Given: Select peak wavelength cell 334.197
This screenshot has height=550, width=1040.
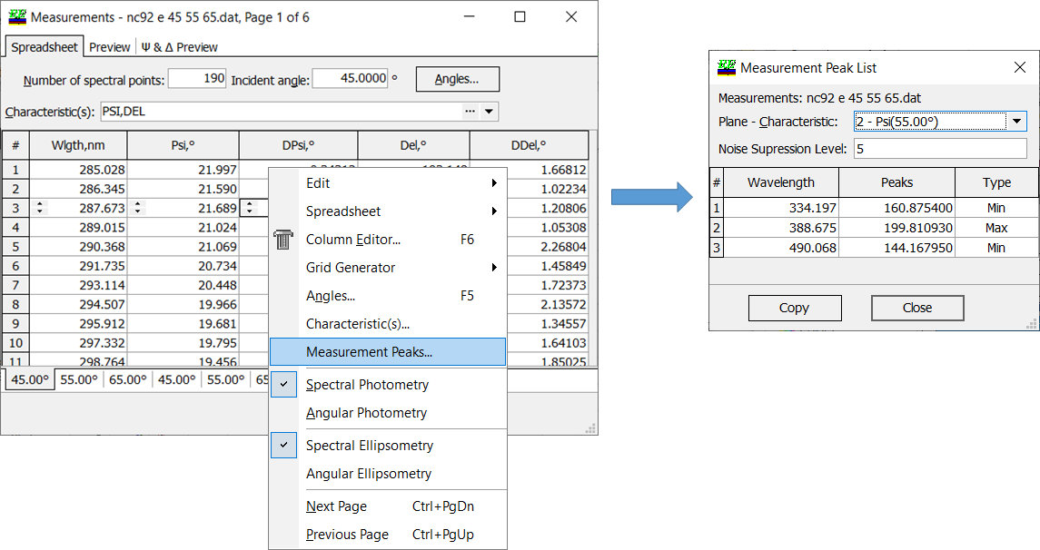Looking at the screenshot, I should pos(781,208).
